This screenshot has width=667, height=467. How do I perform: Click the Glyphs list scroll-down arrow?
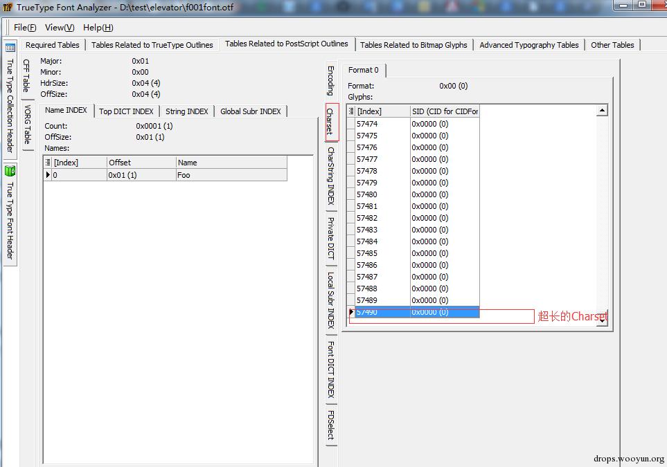pyautogui.click(x=602, y=318)
